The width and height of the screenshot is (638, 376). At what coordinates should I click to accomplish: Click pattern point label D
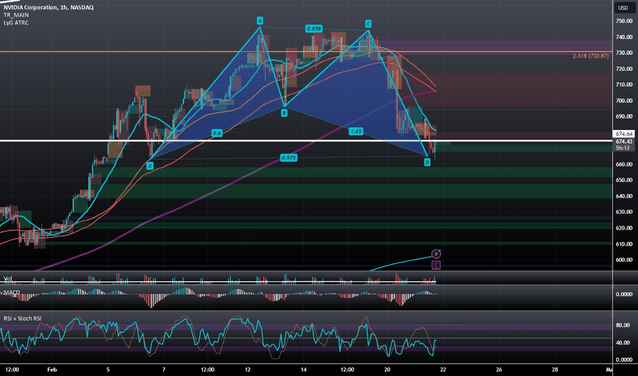point(427,162)
